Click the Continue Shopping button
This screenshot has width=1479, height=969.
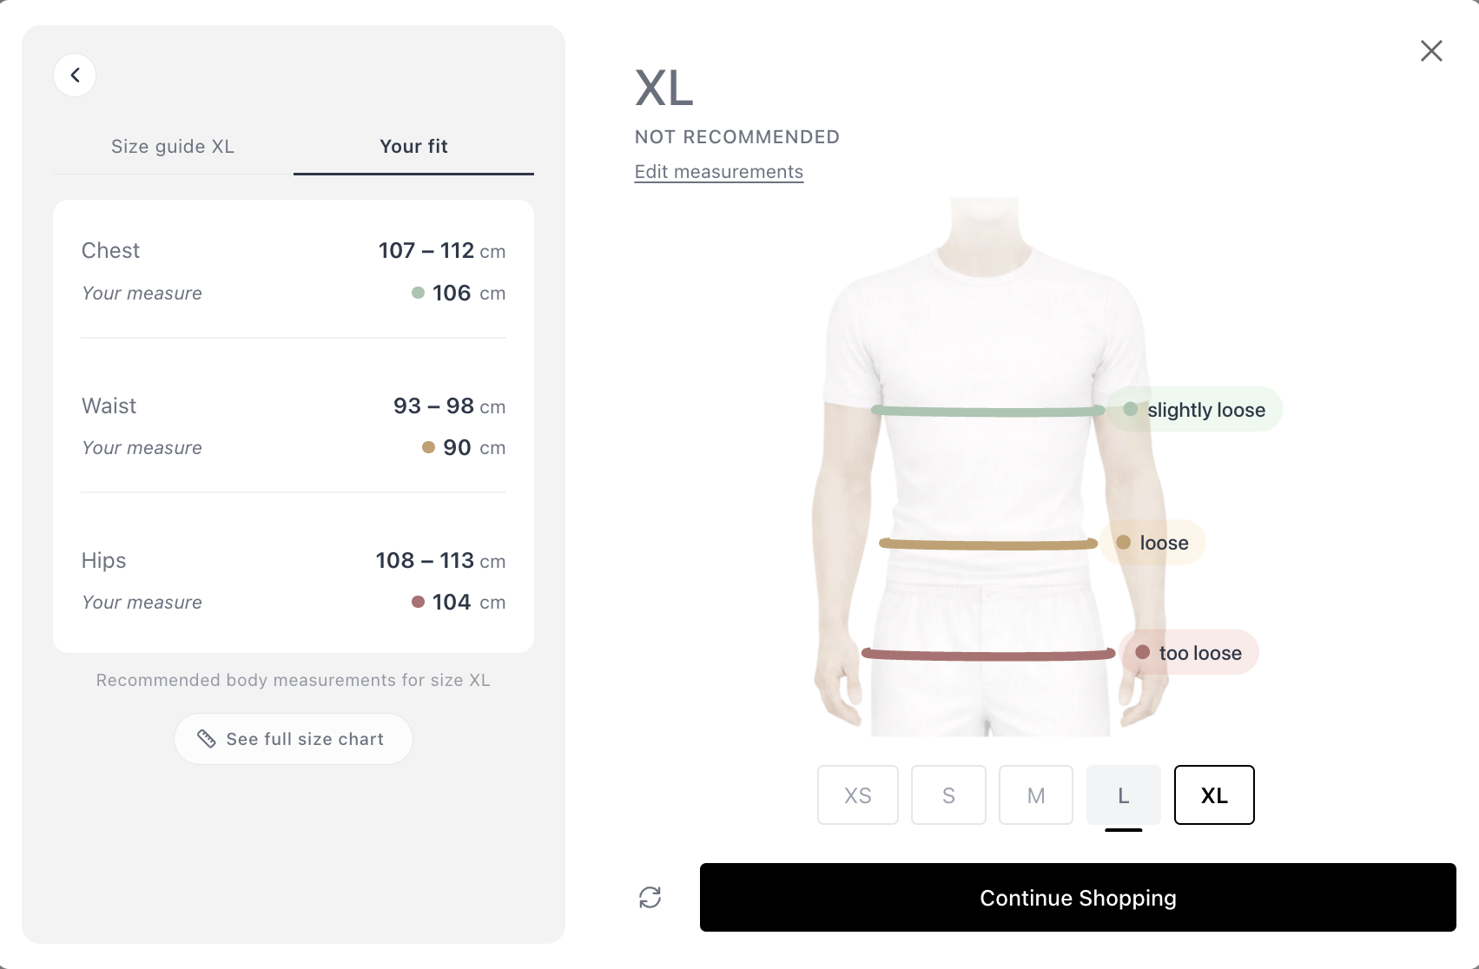point(1078,897)
